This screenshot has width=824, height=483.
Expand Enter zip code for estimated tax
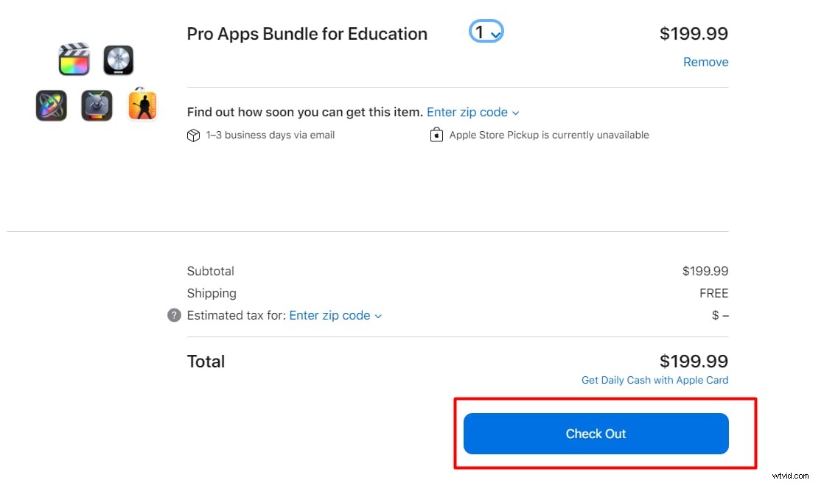329,315
